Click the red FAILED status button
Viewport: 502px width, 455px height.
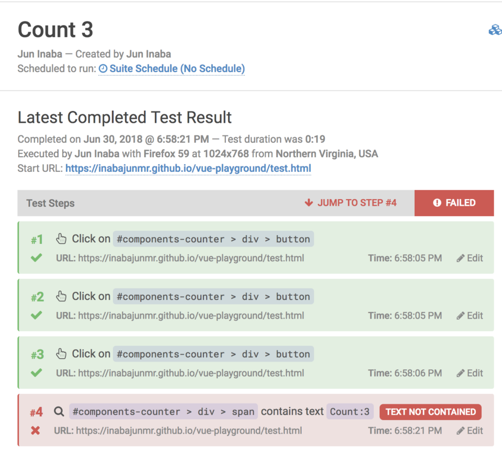coord(454,203)
